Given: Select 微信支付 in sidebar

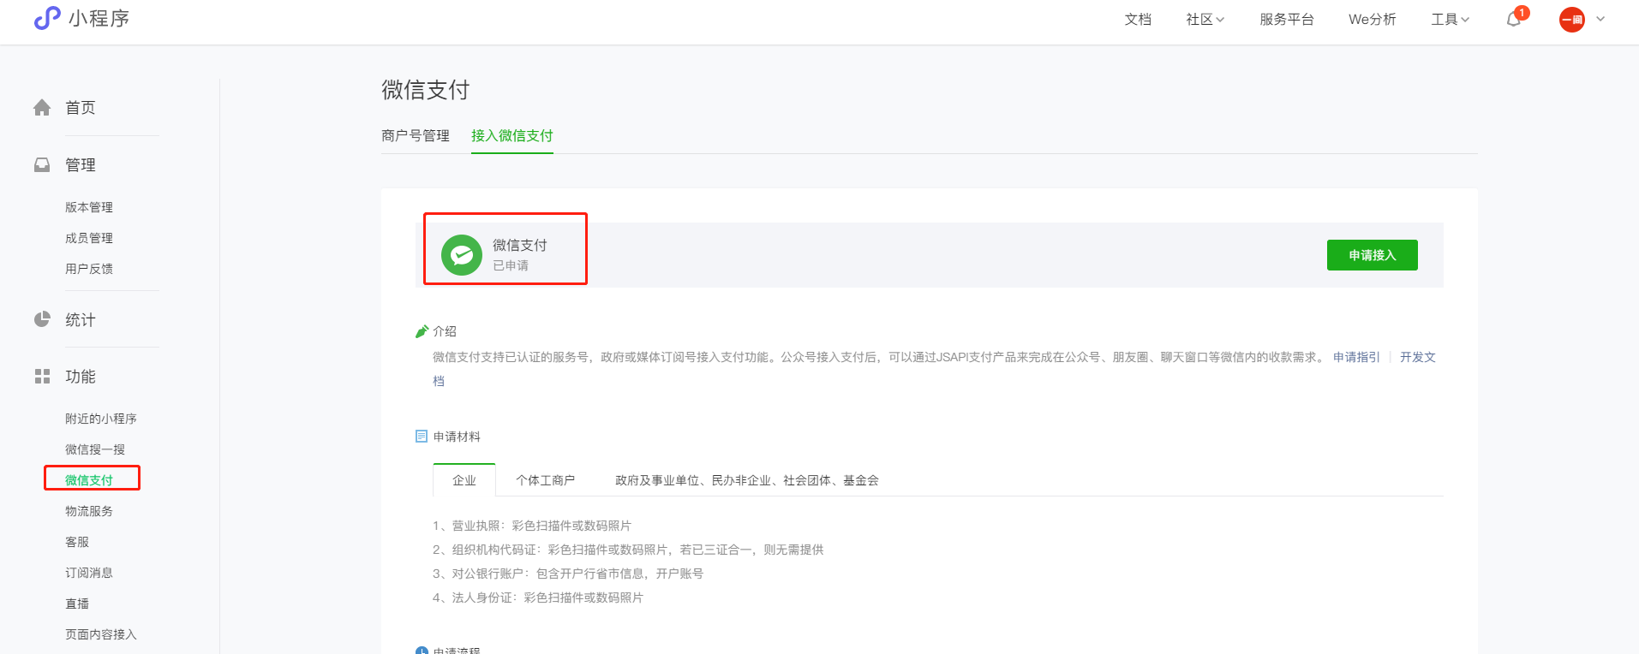Looking at the screenshot, I should (89, 480).
